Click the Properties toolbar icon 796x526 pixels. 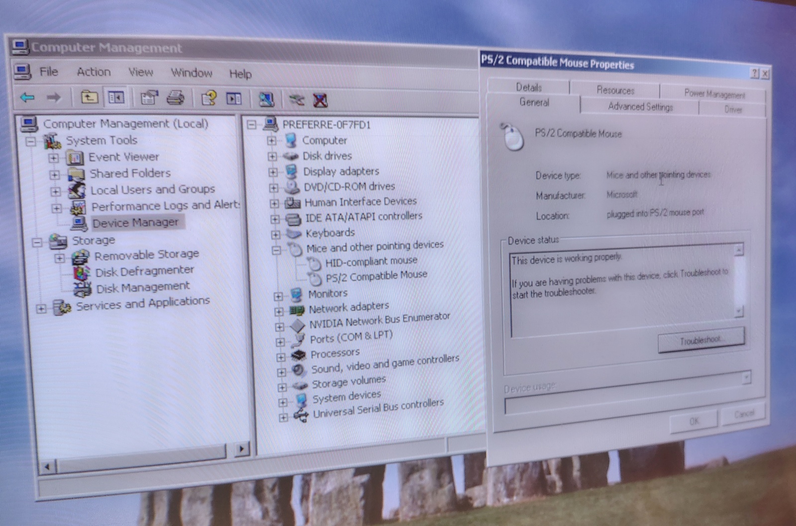click(149, 98)
